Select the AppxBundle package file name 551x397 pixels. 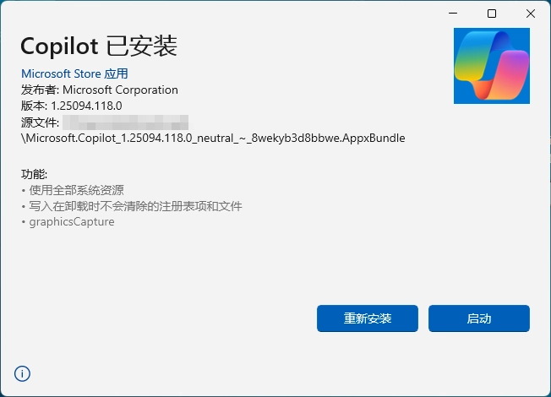point(215,138)
